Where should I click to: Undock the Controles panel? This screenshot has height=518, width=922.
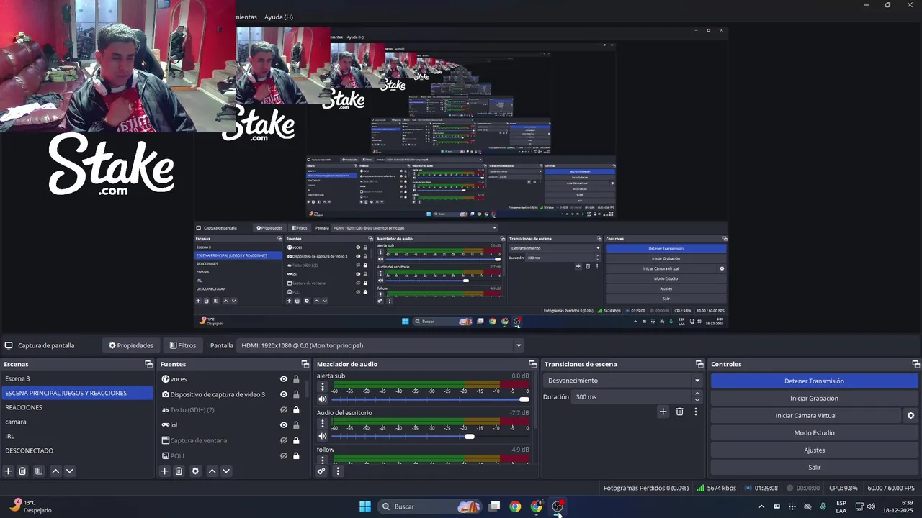coord(916,364)
